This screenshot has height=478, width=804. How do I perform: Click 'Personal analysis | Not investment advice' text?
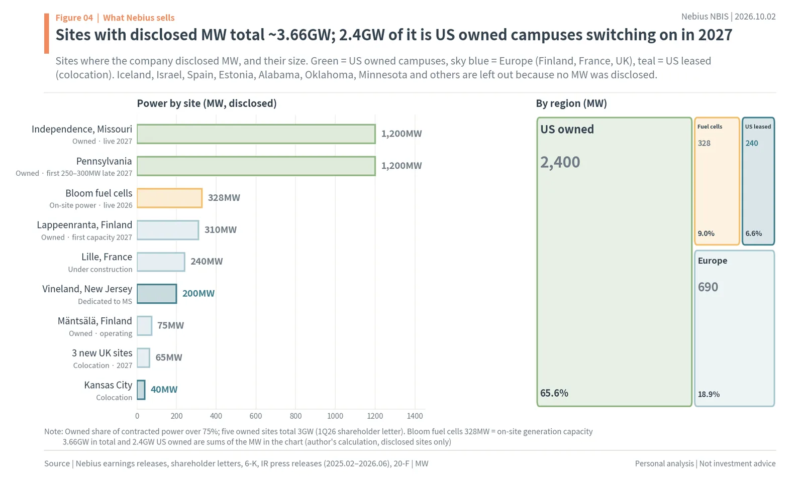coord(706,463)
